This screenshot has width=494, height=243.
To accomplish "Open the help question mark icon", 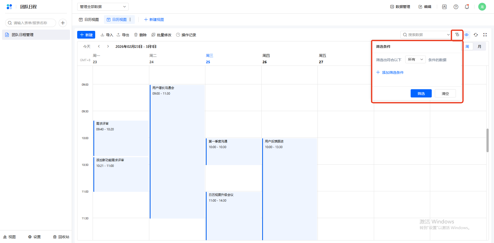I will tap(456, 7).
